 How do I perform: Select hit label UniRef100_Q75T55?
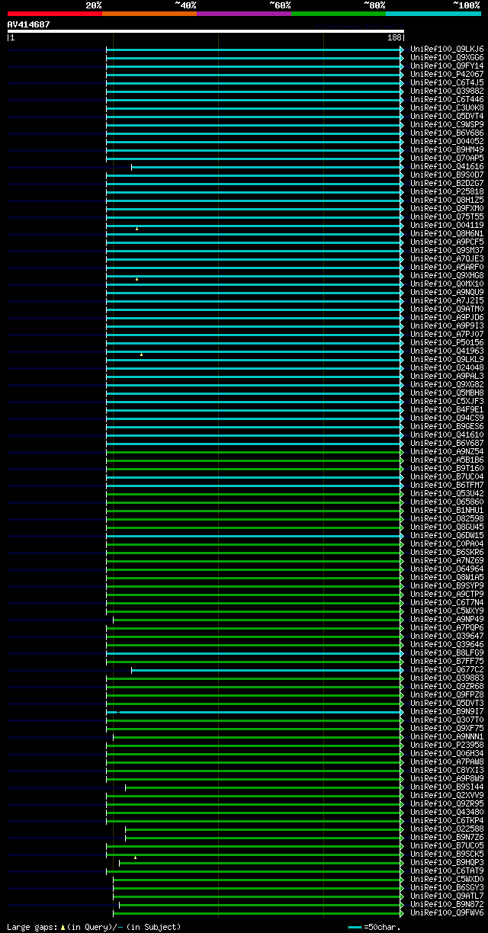click(x=447, y=217)
